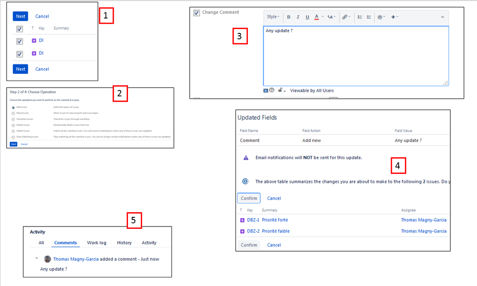Click the first DI issue type icon
Screen dimensions: 477x286
34,41
